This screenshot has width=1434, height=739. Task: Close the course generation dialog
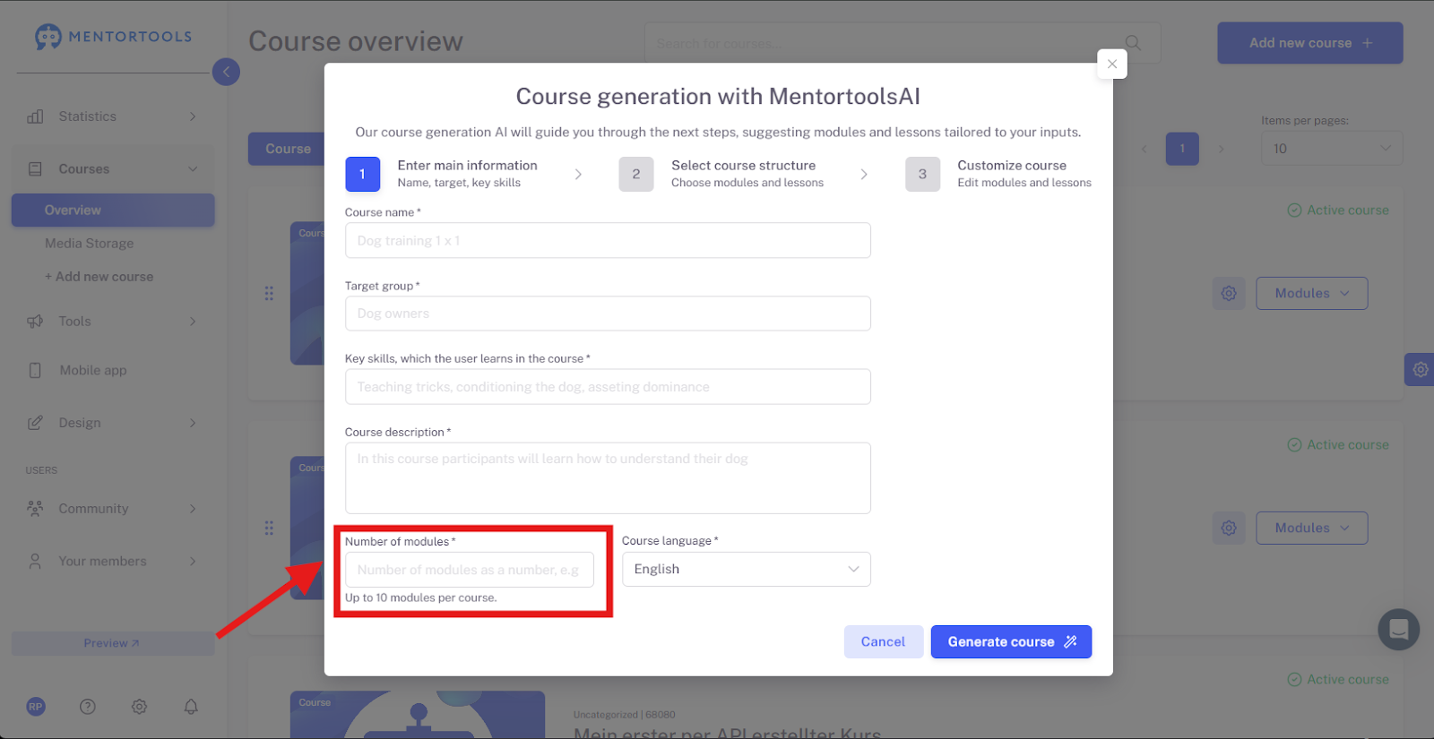(x=1112, y=64)
